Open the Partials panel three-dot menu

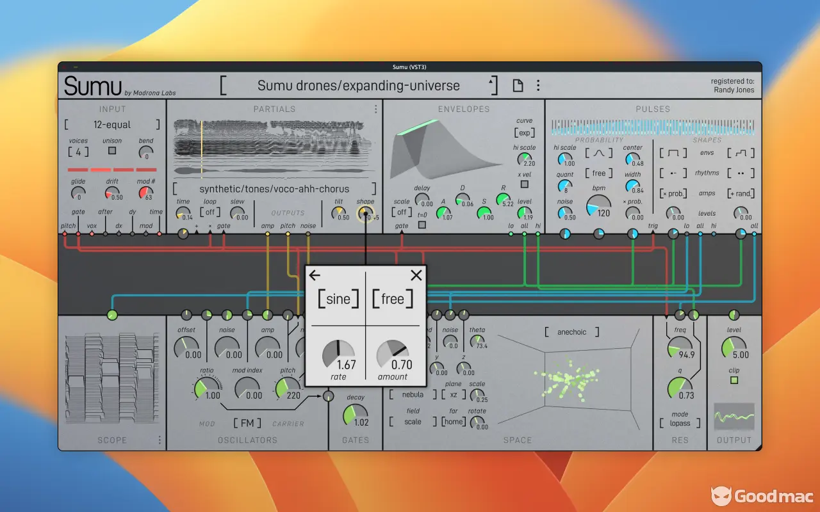pyautogui.click(x=376, y=109)
